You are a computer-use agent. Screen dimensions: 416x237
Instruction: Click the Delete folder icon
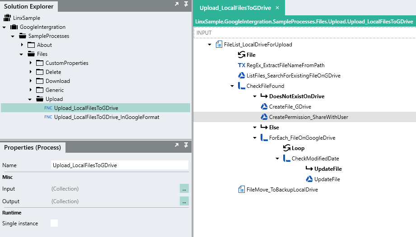[40, 72]
